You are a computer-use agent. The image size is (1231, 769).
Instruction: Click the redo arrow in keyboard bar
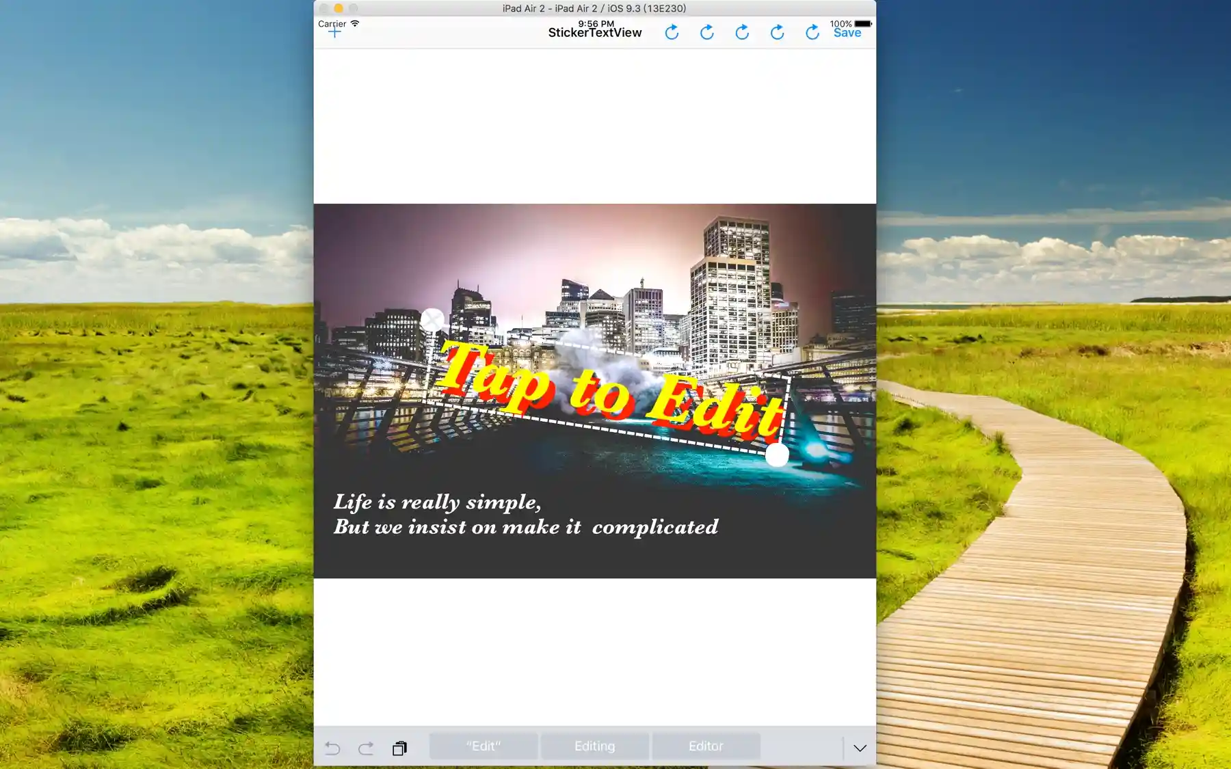pos(366,748)
